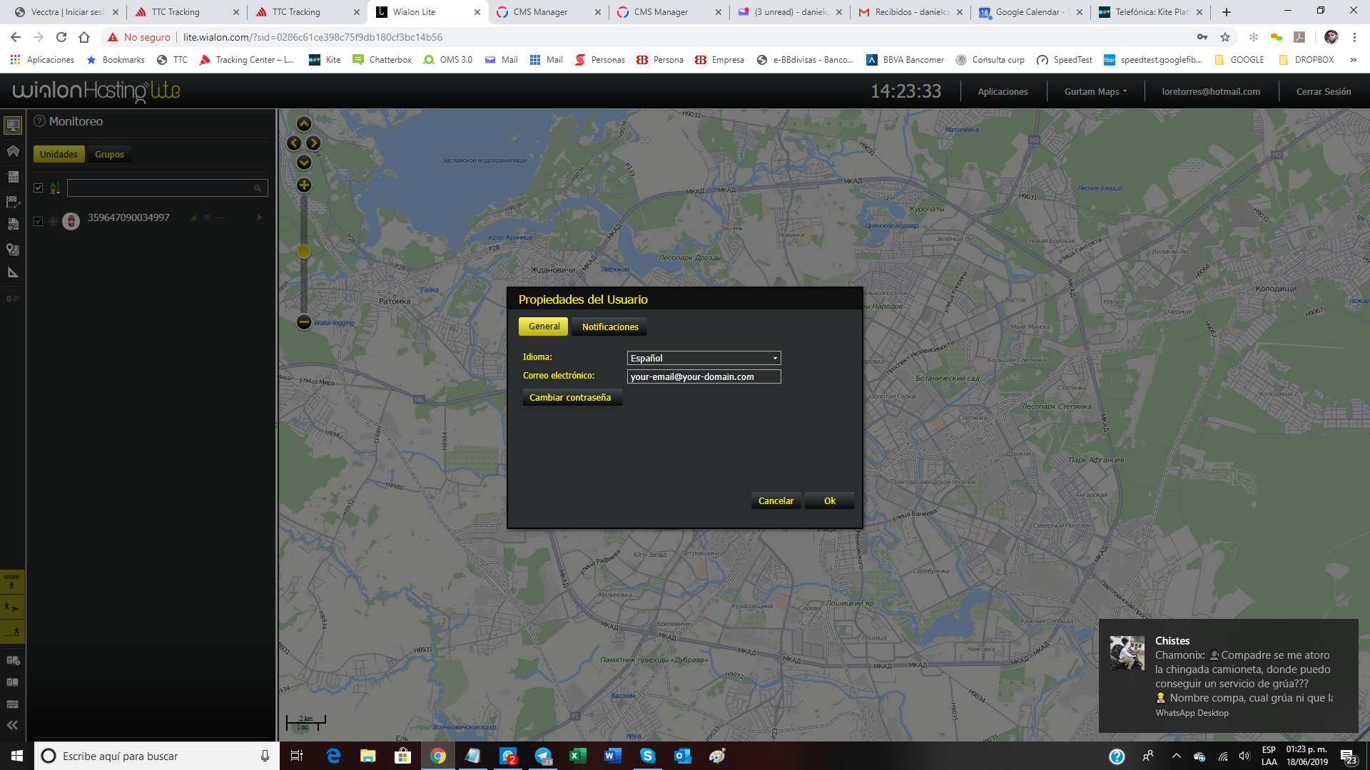Expand the Gurtam Maps dropdown
The height and width of the screenshot is (770, 1370).
point(1095,92)
